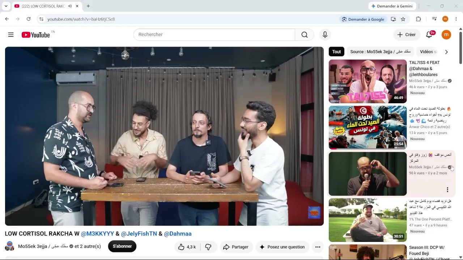
Task: Open the @Dahmaa title mention link
Action: pos(178,234)
